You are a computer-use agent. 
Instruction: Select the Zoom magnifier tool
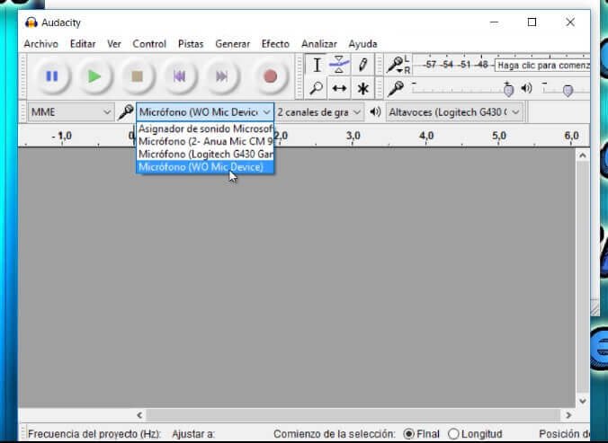[317, 88]
